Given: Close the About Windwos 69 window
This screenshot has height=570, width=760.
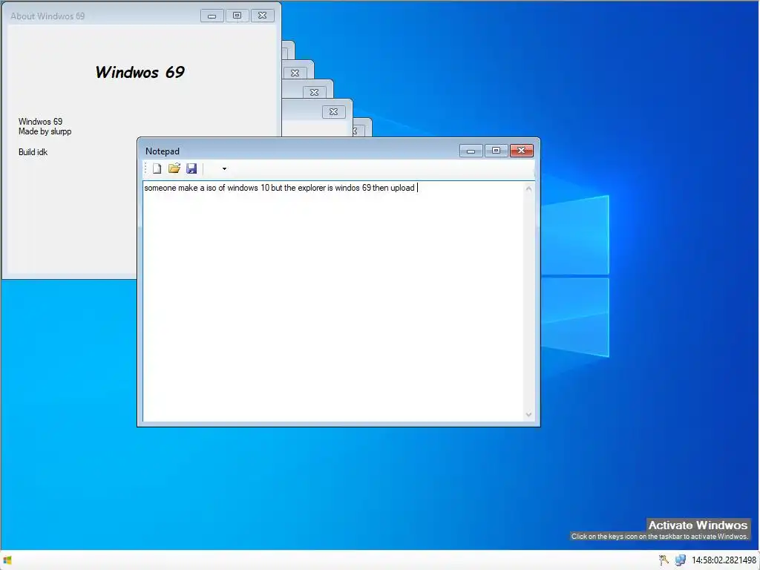Looking at the screenshot, I should tap(262, 16).
